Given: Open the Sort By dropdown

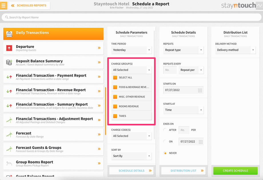Looking at the screenshot, I should point(131,156).
